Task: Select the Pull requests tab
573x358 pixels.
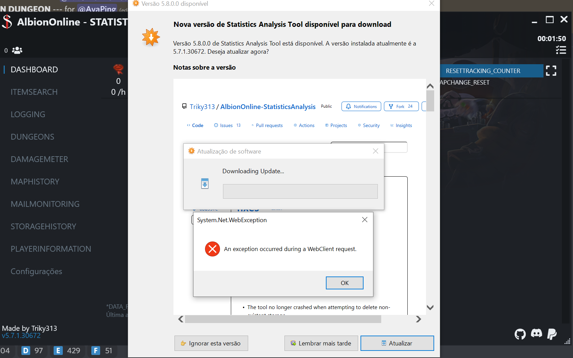Action: click(x=267, y=125)
